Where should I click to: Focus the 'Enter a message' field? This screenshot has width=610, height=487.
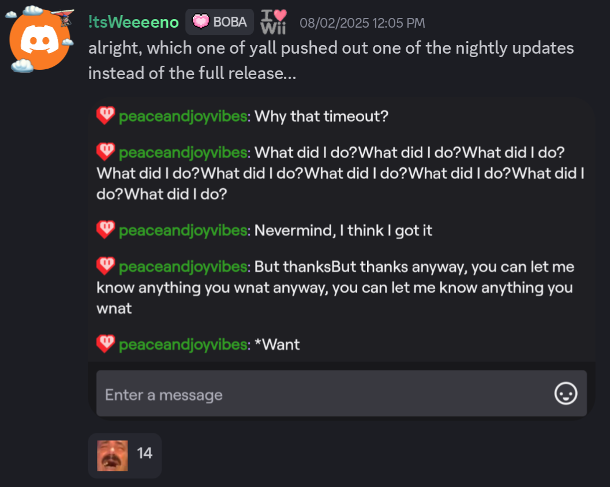click(x=342, y=394)
